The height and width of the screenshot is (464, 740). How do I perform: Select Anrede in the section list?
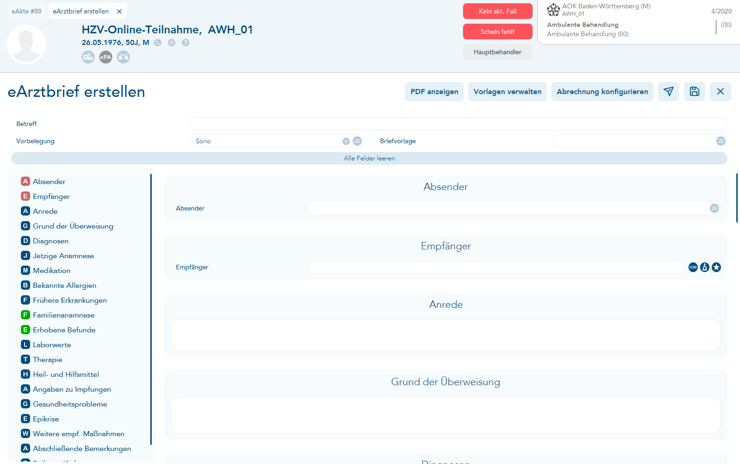click(39, 211)
